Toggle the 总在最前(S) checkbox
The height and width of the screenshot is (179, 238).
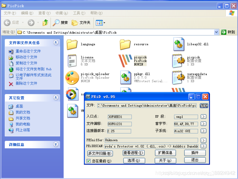pos(88,161)
